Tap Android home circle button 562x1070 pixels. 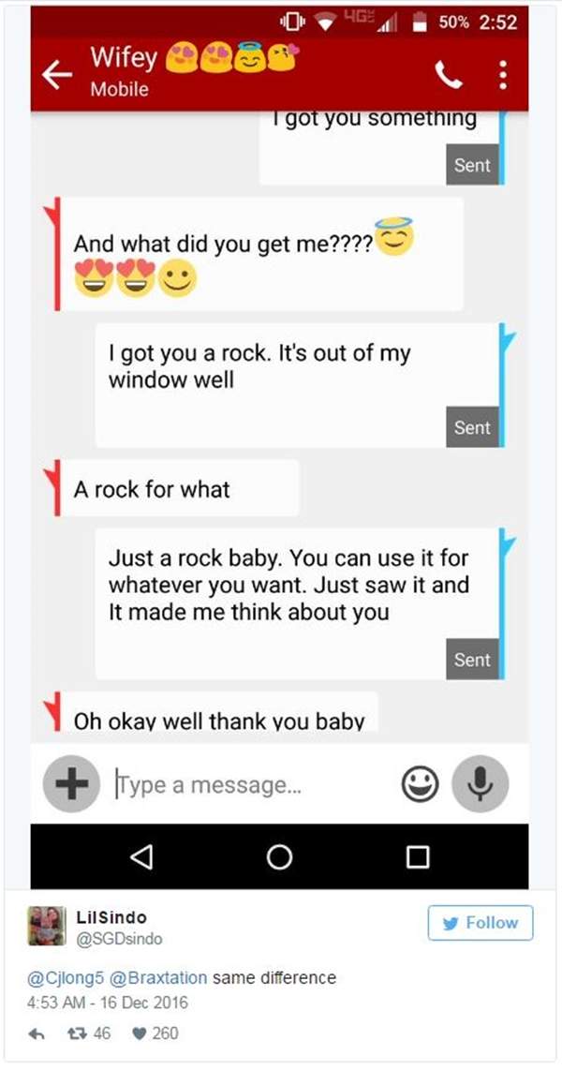(x=279, y=856)
